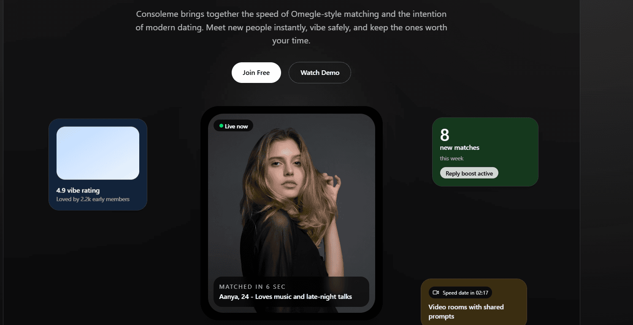Click the light blue vibe rating image

tap(98, 153)
